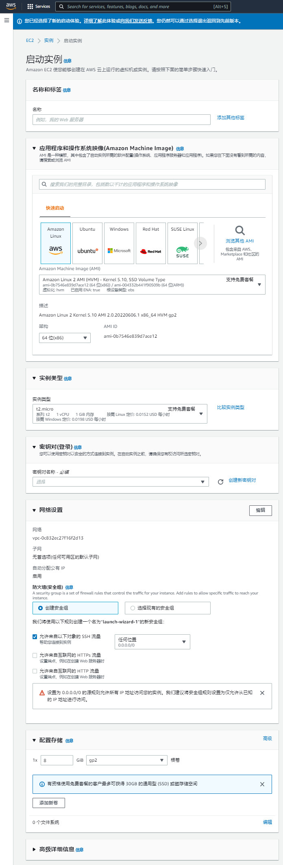Select the Amazon Linux AMI tile
Image resolution: width=283 pixels, height=865 pixels.
pyautogui.click(x=56, y=243)
